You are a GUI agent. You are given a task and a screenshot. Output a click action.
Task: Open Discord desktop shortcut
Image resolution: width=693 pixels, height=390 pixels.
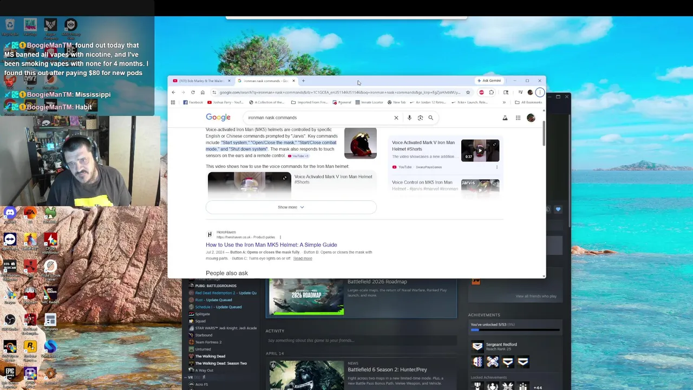[x=10, y=214]
